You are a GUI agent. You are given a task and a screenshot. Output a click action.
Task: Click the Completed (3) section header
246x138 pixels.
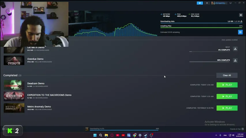pos(12,75)
